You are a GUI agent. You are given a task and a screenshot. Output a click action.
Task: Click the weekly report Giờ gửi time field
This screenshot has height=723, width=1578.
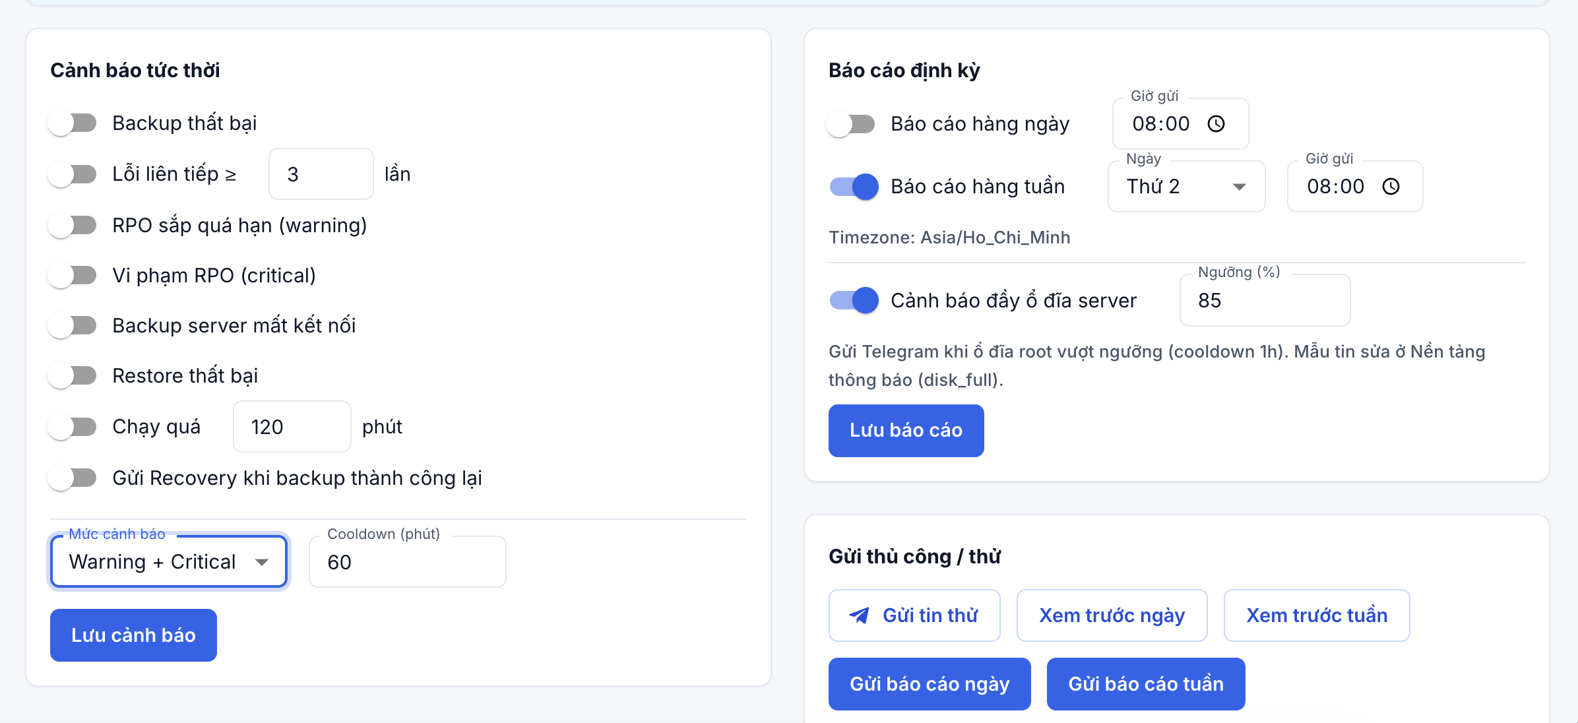pos(1355,186)
